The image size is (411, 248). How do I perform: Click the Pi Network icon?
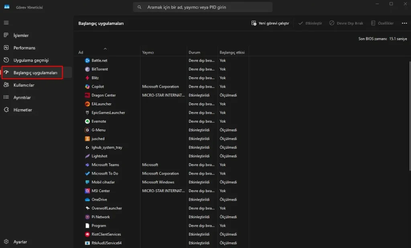87,217
